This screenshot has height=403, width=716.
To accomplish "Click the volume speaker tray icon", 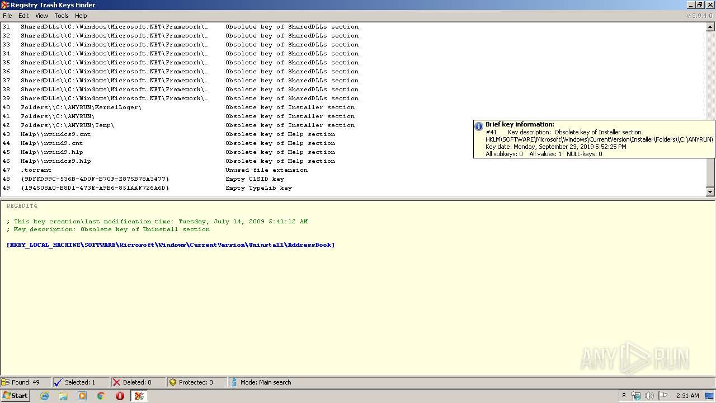I will 649,396.
